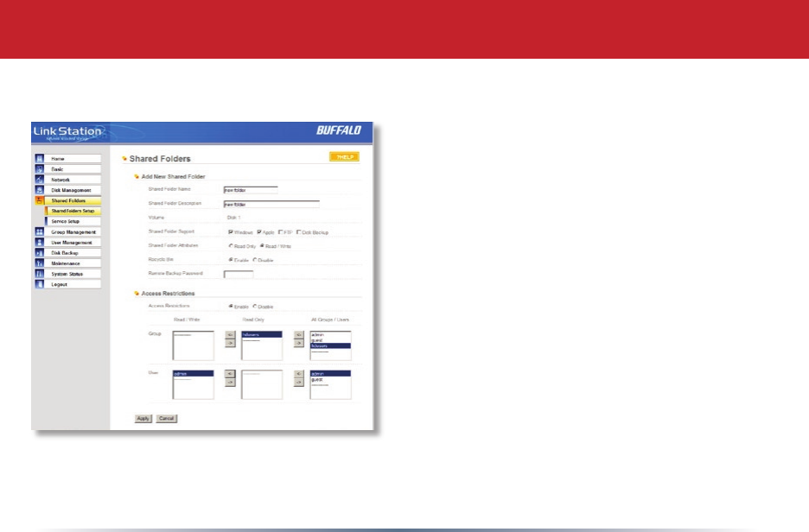Select Recycle Bin Disable radio

[x=254, y=260]
